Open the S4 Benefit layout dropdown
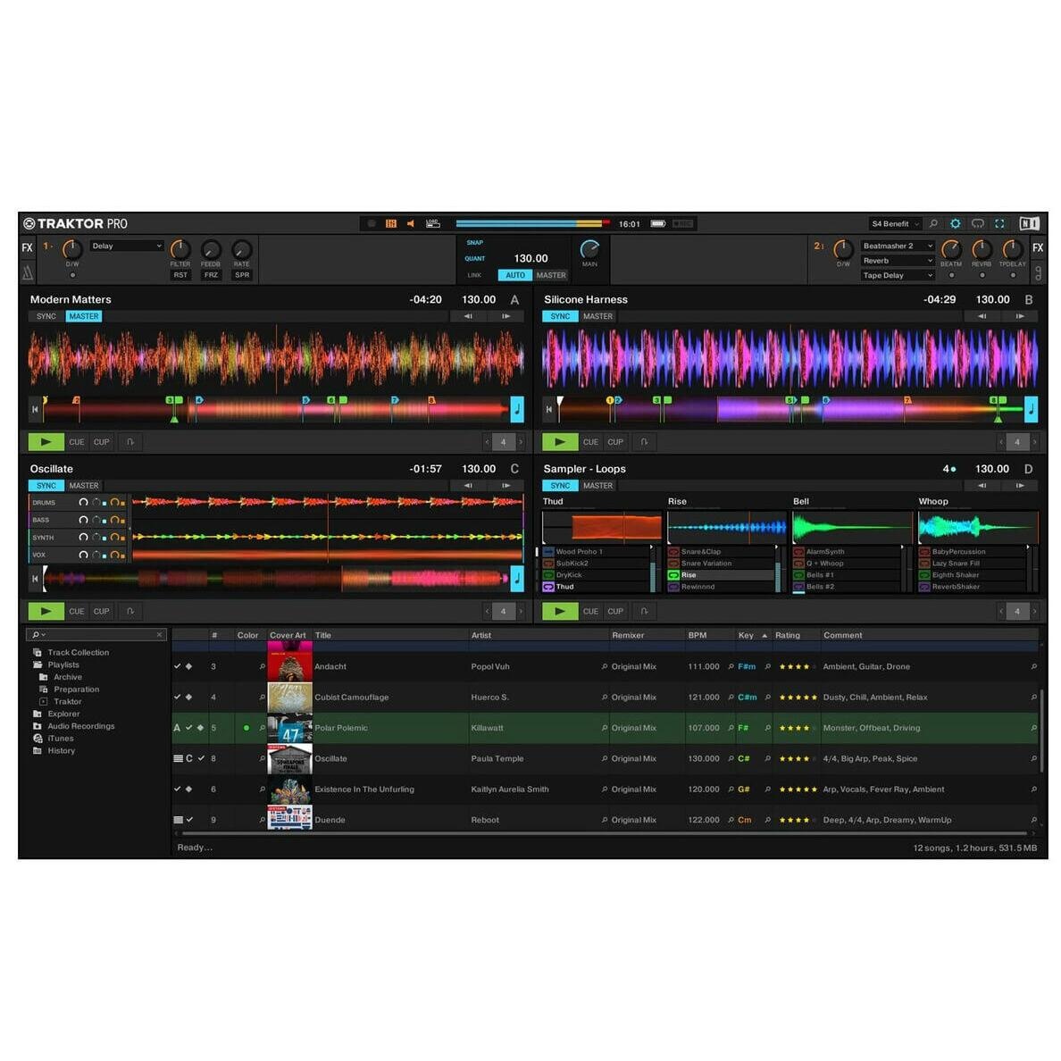Image resolution: width=1061 pixels, height=1061 pixels. coord(895,223)
